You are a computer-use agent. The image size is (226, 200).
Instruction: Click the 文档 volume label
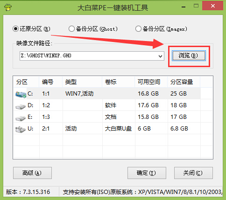[x=111, y=117]
